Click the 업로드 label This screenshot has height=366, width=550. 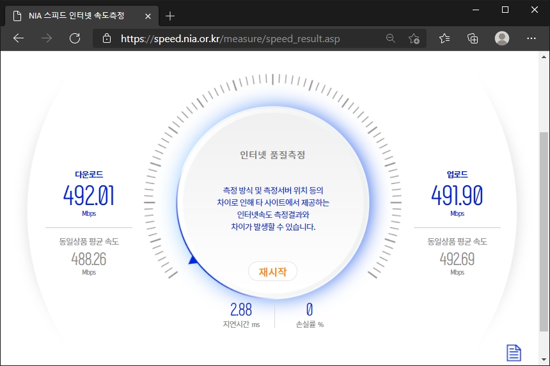457,174
